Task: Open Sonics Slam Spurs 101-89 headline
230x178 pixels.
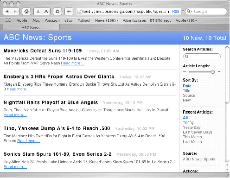Action: (x=57, y=154)
